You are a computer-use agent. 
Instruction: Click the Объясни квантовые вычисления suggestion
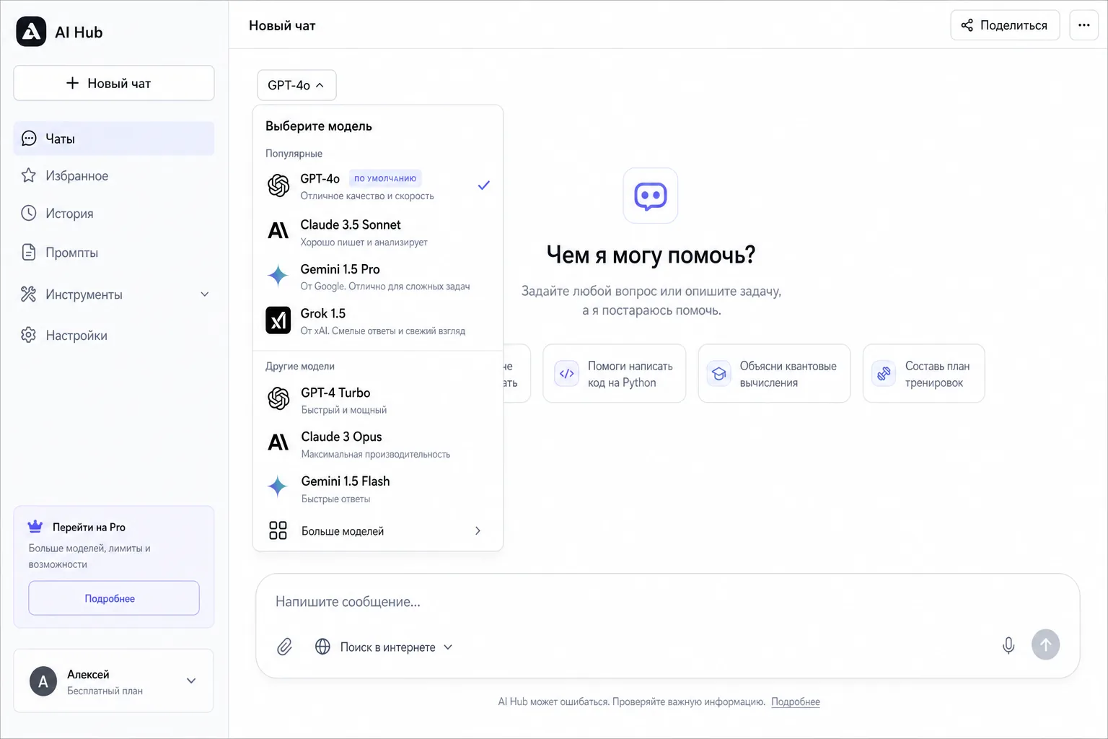click(775, 374)
